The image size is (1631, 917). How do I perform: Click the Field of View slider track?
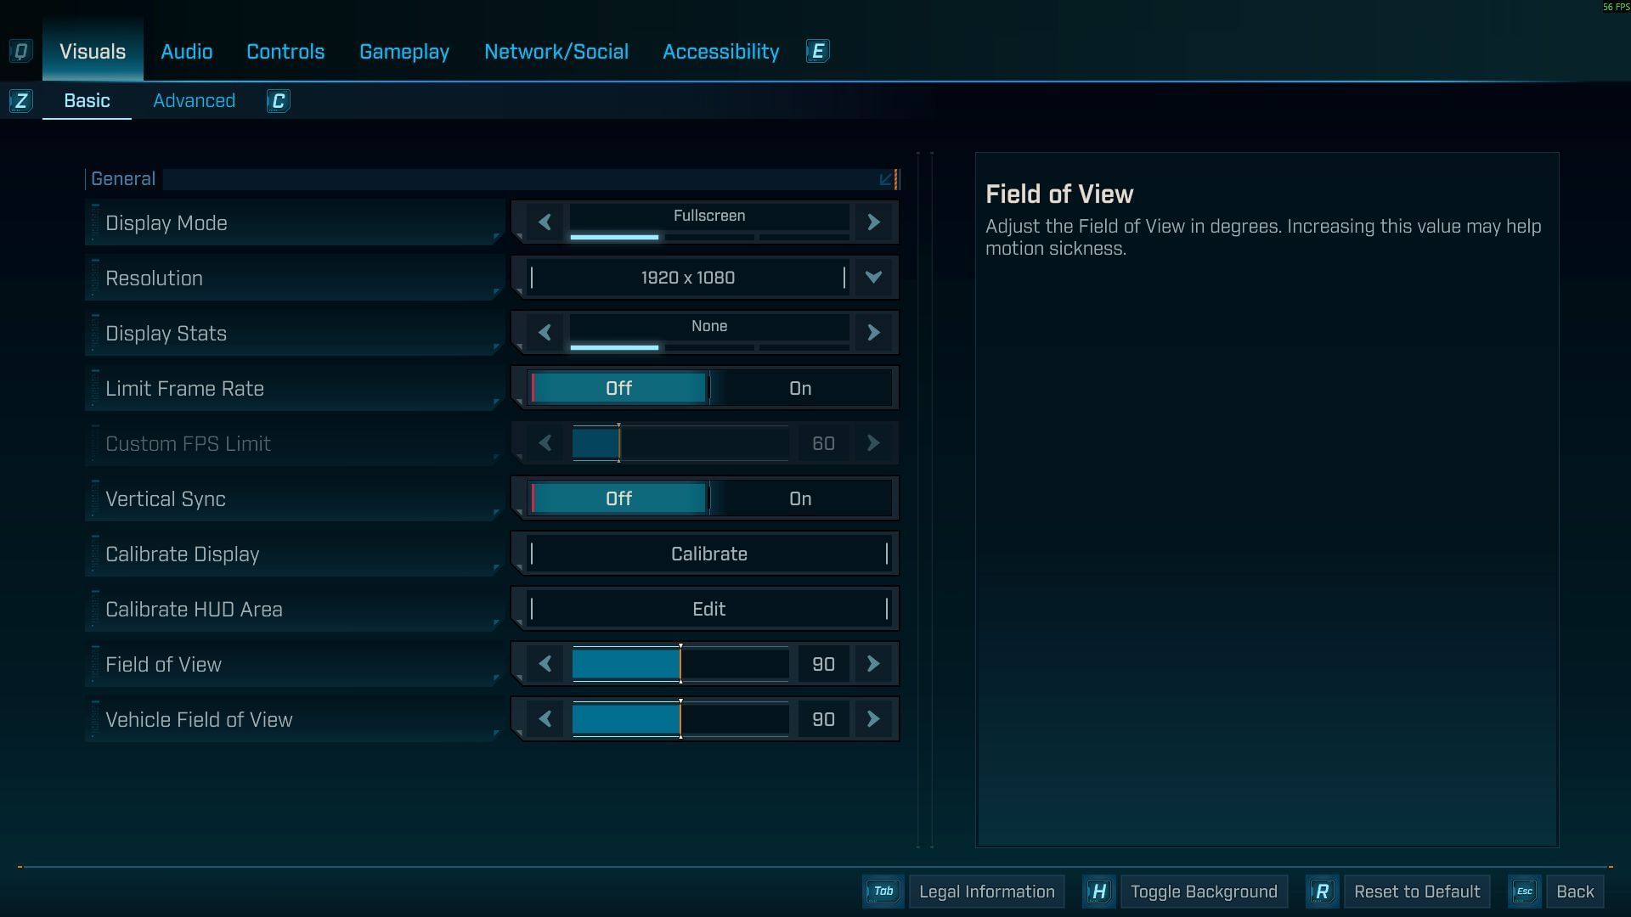coord(680,665)
